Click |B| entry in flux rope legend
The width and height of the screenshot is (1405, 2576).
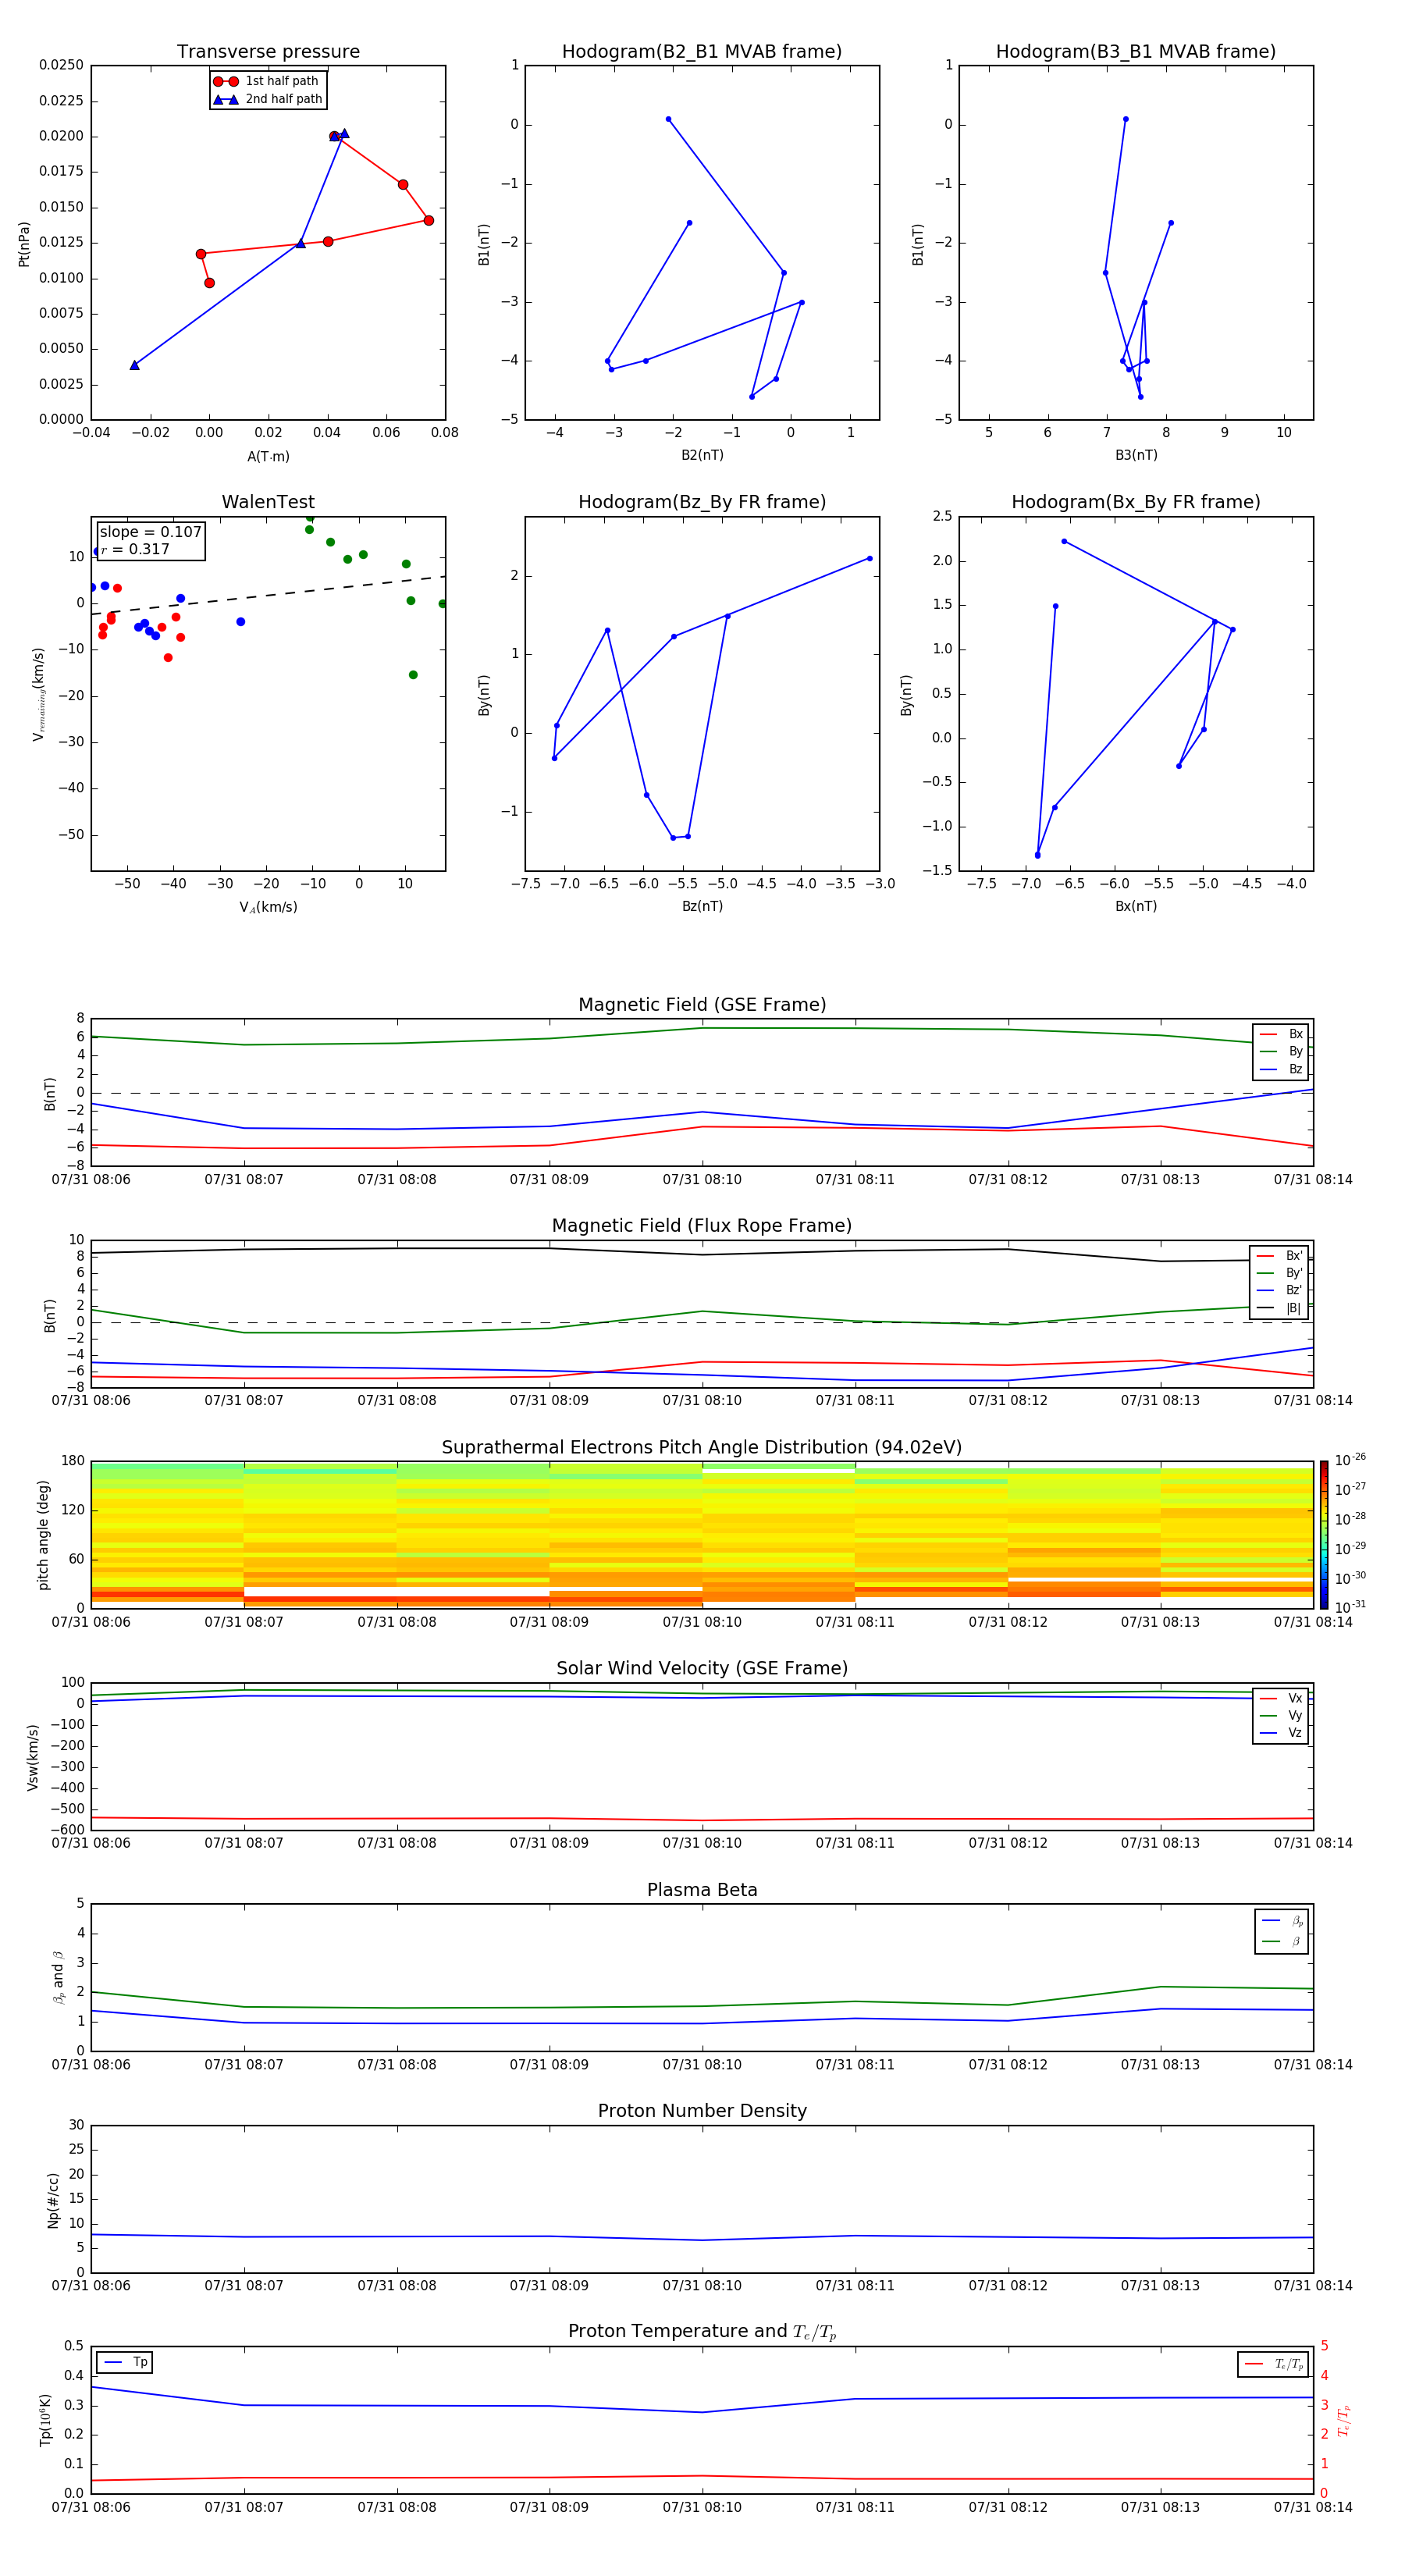pos(1280,1308)
